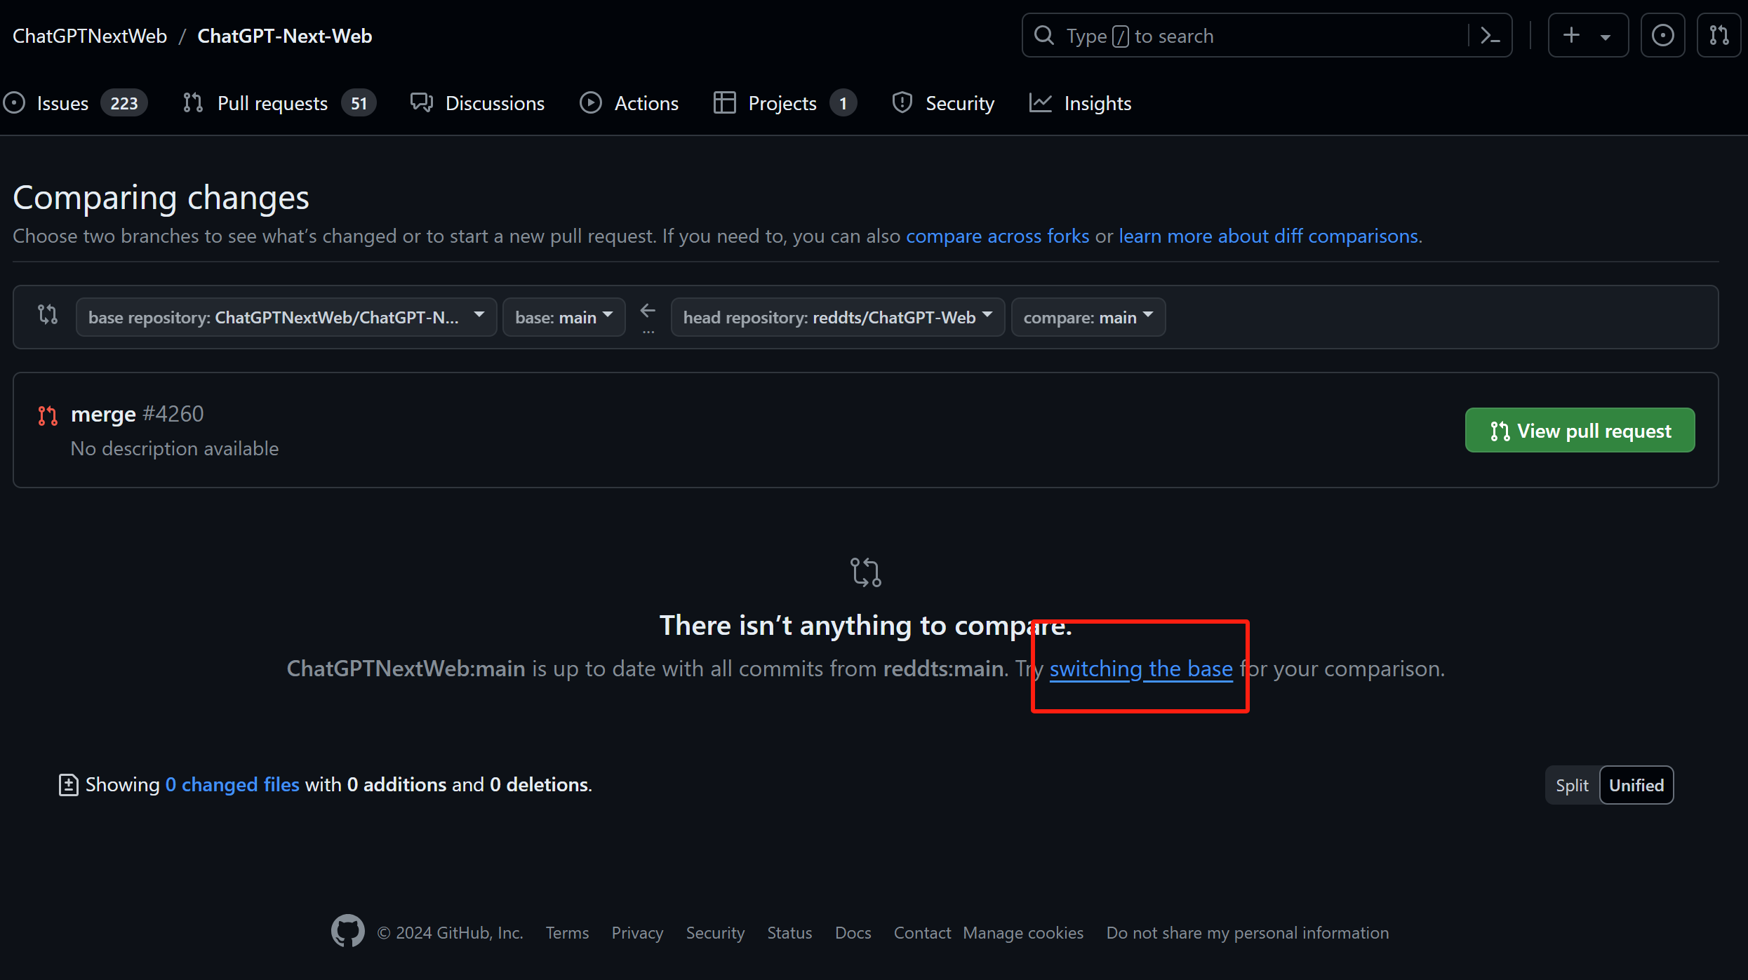Open the head repository reddts/ChatGPT-Web dropdown

(838, 317)
